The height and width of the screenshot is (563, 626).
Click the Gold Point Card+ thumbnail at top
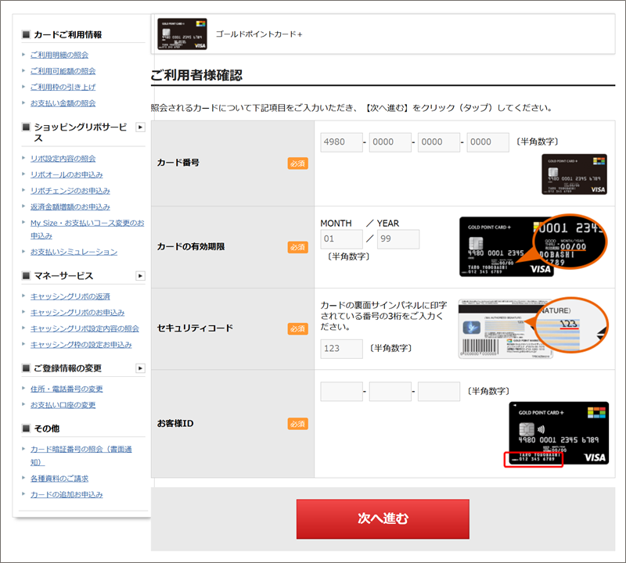[182, 34]
